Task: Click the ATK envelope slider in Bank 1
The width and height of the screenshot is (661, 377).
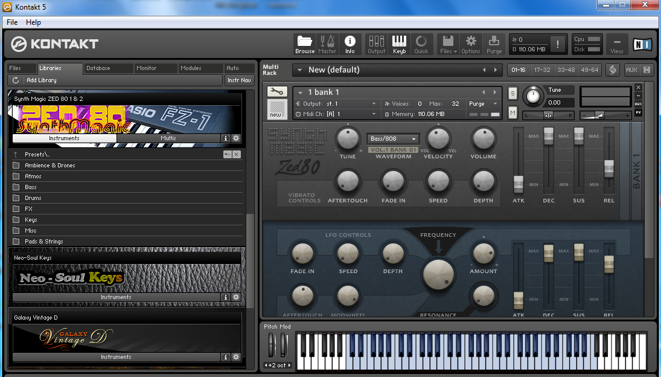Action: click(518, 184)
